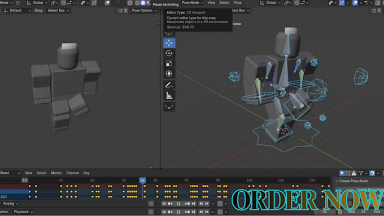Click the hamburger menu icon in left header
Viewport: 384px width, 216px height.
coord(18,3)
